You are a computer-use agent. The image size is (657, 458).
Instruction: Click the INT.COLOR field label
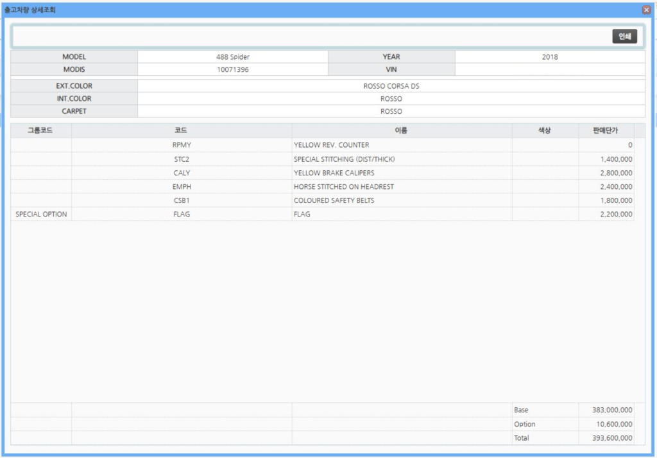tap(74, 98)
